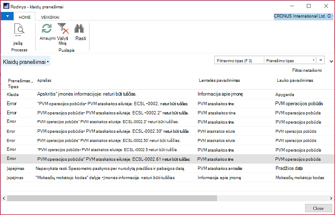Select error row ECSL-0002,3 description
The image size is (335, 215).
click(x=108, y=122)
